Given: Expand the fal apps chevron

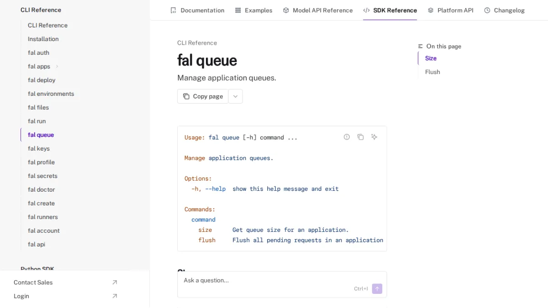Looking at the screenshot, I should pos(57,66).
